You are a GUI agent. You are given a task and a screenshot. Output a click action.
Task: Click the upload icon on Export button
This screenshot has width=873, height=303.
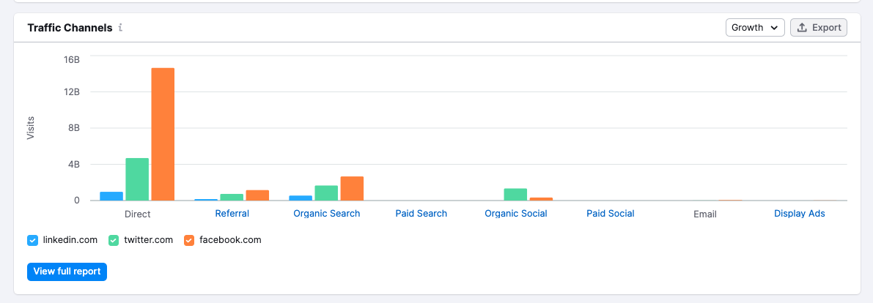click(803, 27)
